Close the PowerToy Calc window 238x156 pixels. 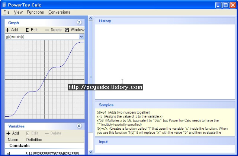click(x=233, y=5)
